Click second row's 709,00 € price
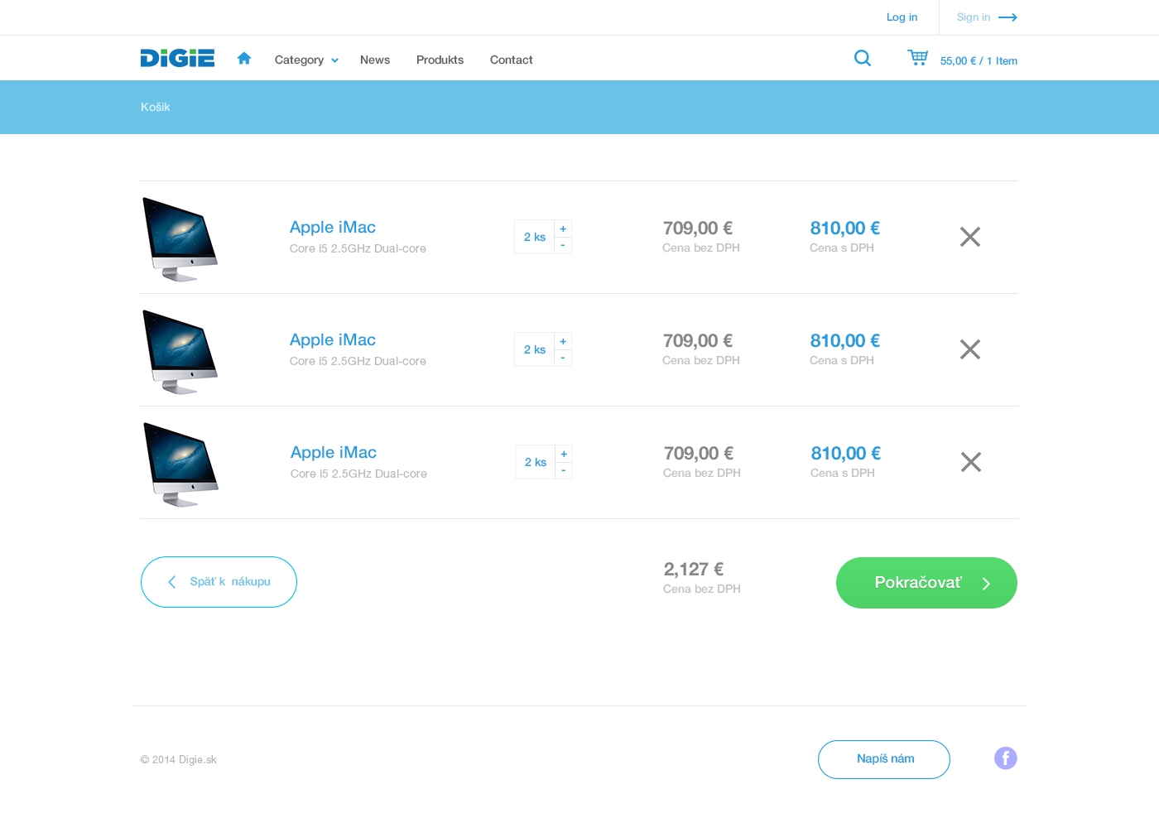 coord(698,340)
